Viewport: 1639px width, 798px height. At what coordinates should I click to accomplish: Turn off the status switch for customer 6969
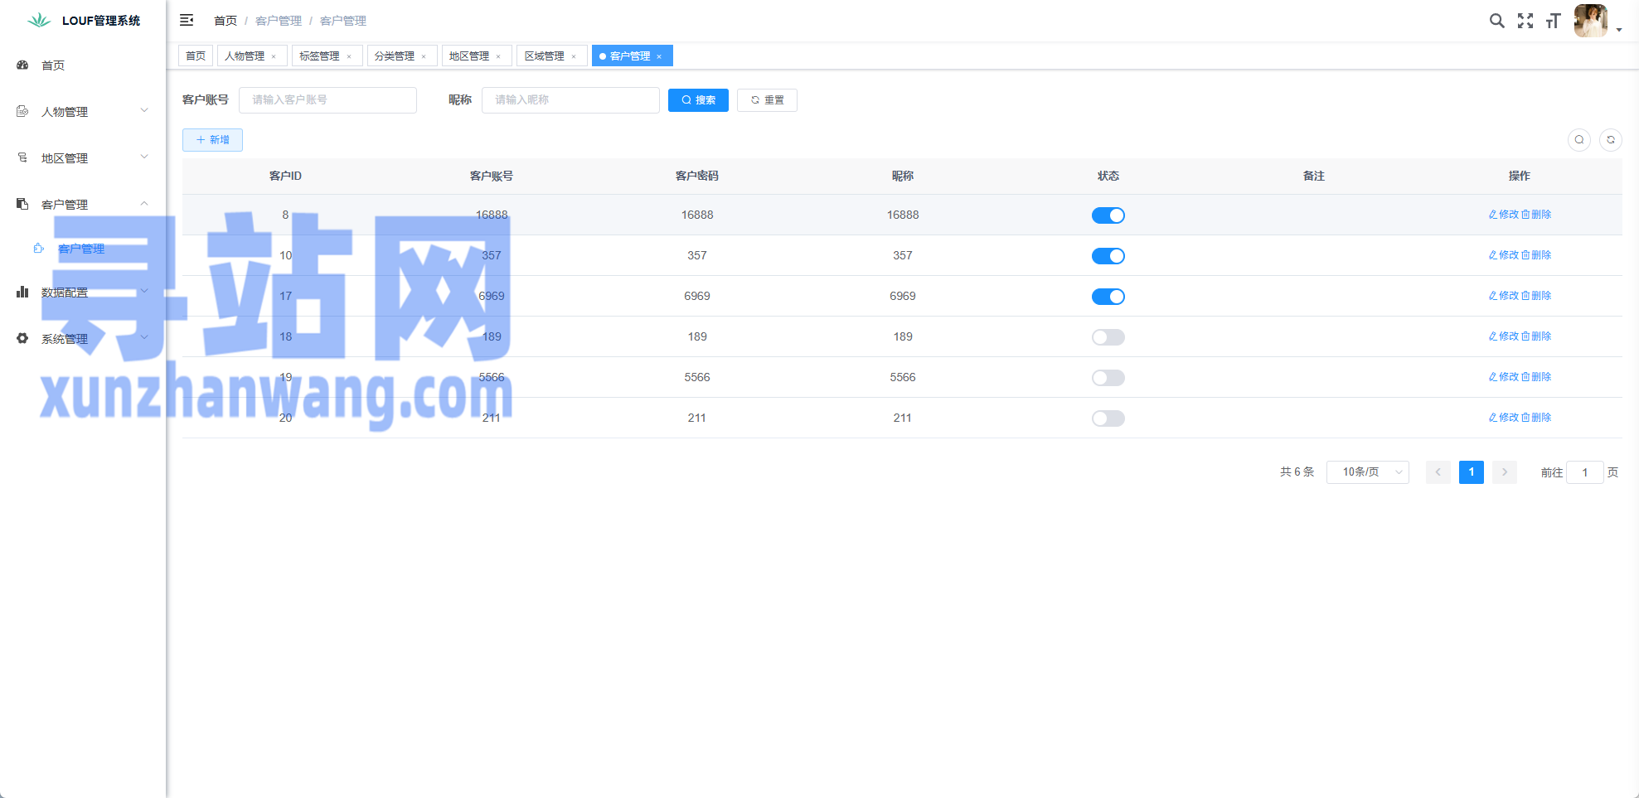pyautogui.click(x=1108, y=297)
